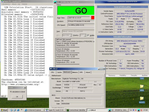
Task: Switch to GO - SP2004 taskbar button
Action: tap(118, 110)
